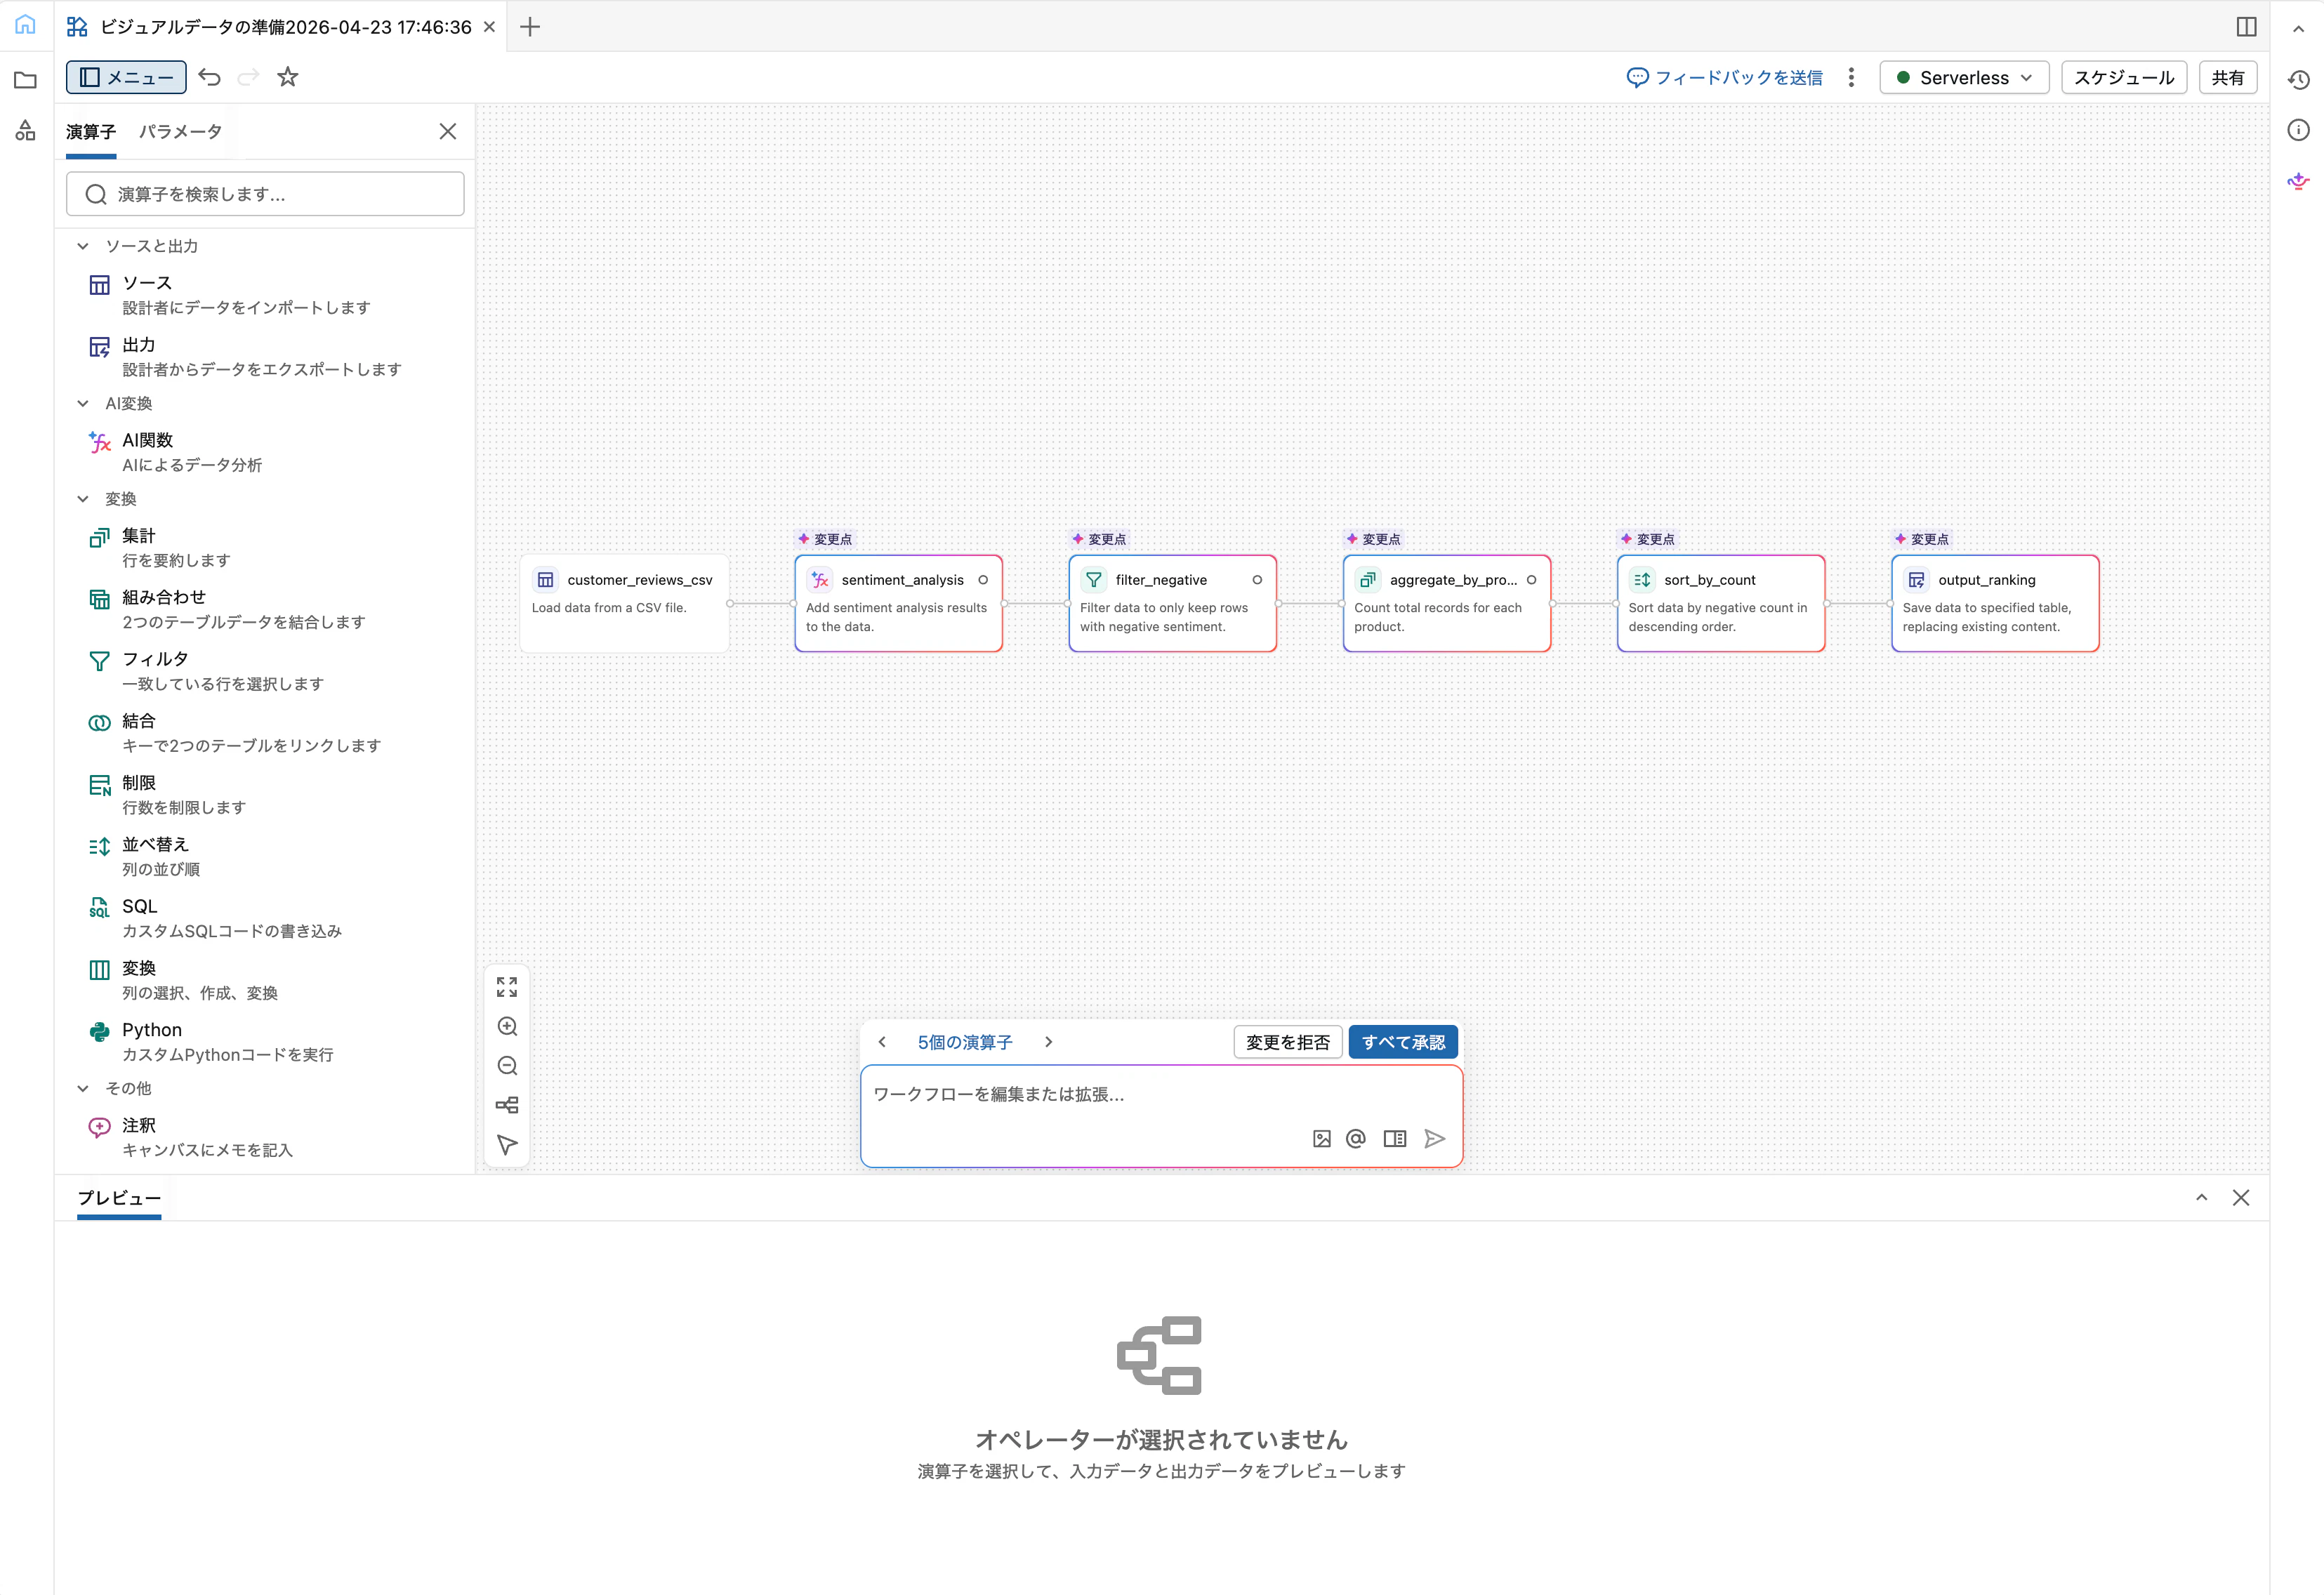
Task: Send the workflow prompt with the arrow icon
Action: (x=1435, y=1138)
